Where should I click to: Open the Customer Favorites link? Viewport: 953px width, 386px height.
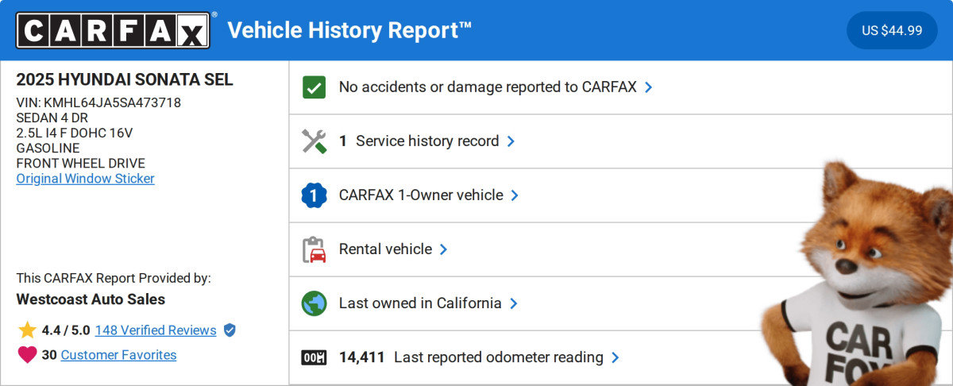(118, 355)
